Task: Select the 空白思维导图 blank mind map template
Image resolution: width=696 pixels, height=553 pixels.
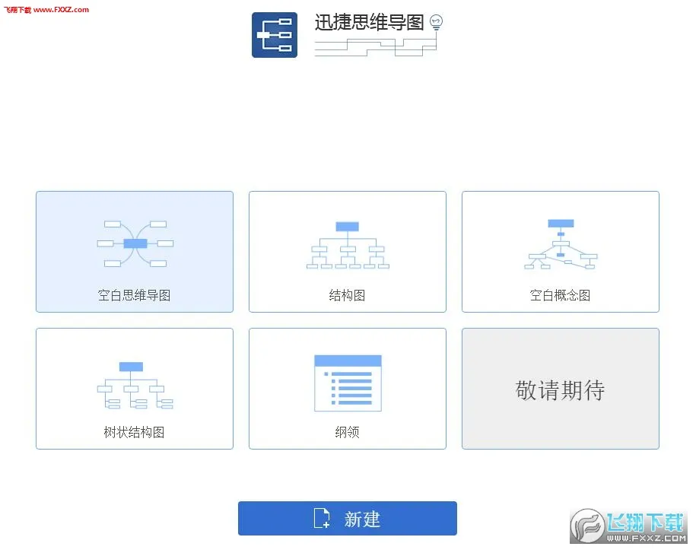Action: (x=135, y=252)
